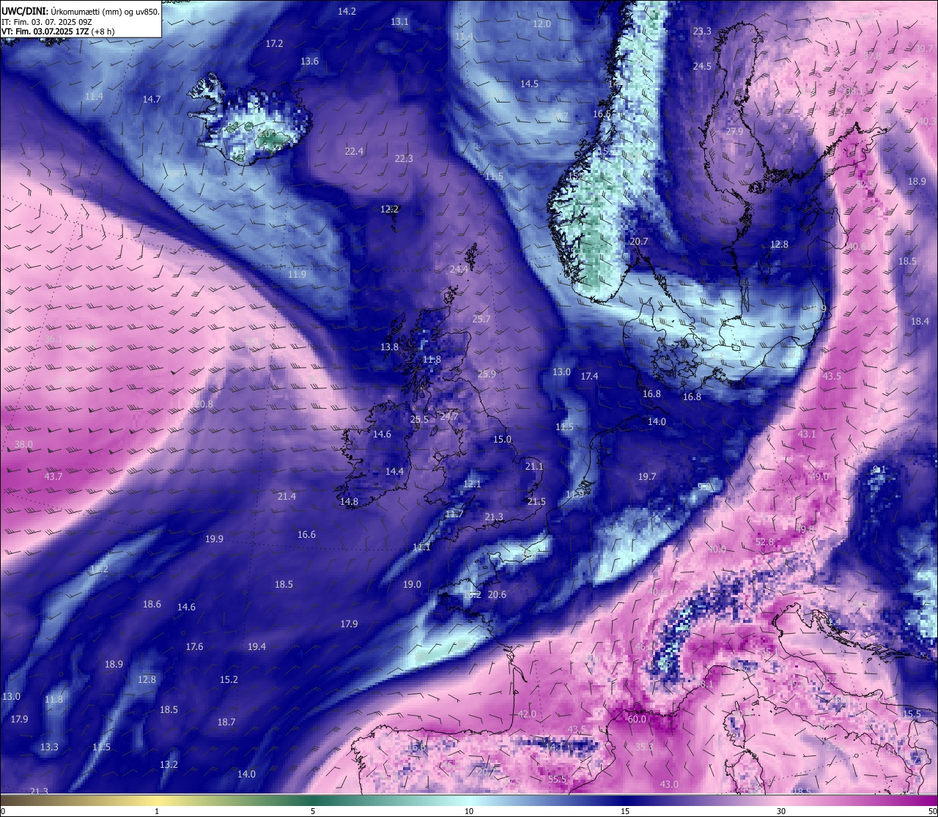Click the 49.0 value over eastern Europe
The height and width of the screenshot is (817, 938).
819,476
